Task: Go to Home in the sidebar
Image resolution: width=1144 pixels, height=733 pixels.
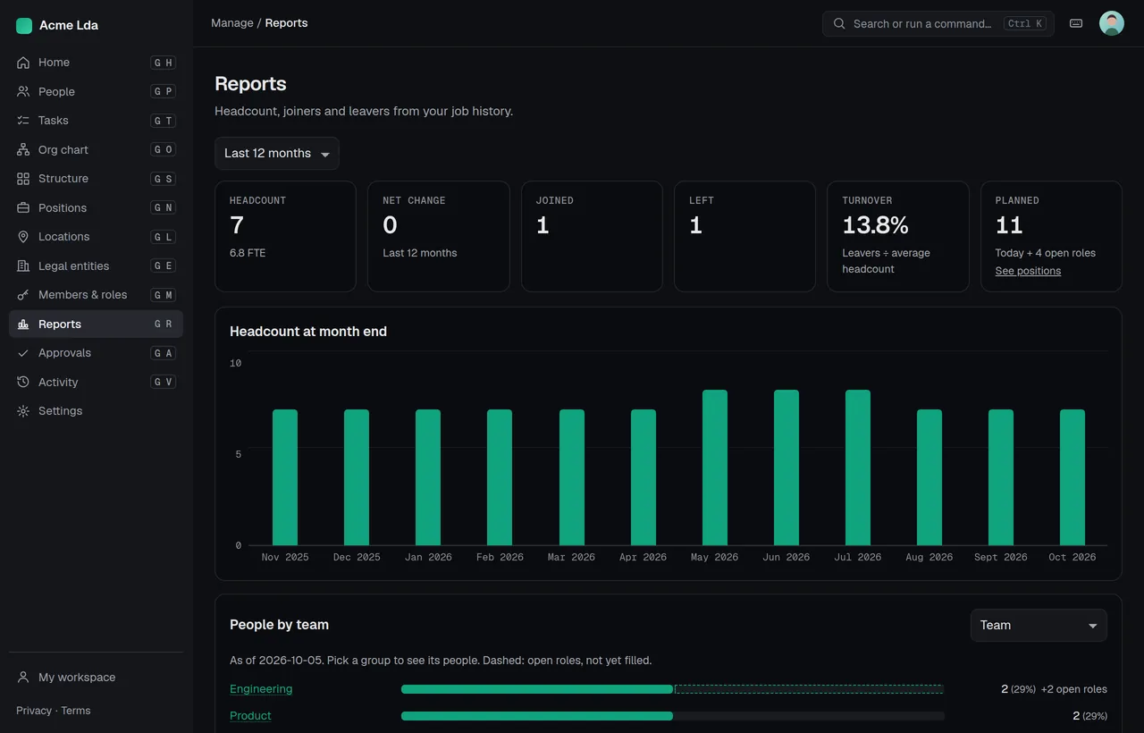Action: pos(96,63)
